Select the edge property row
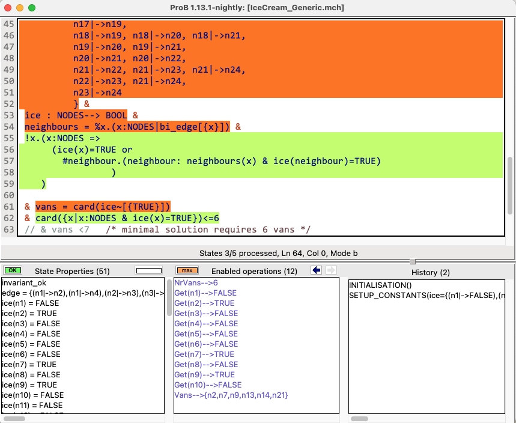 coord(83,293)
